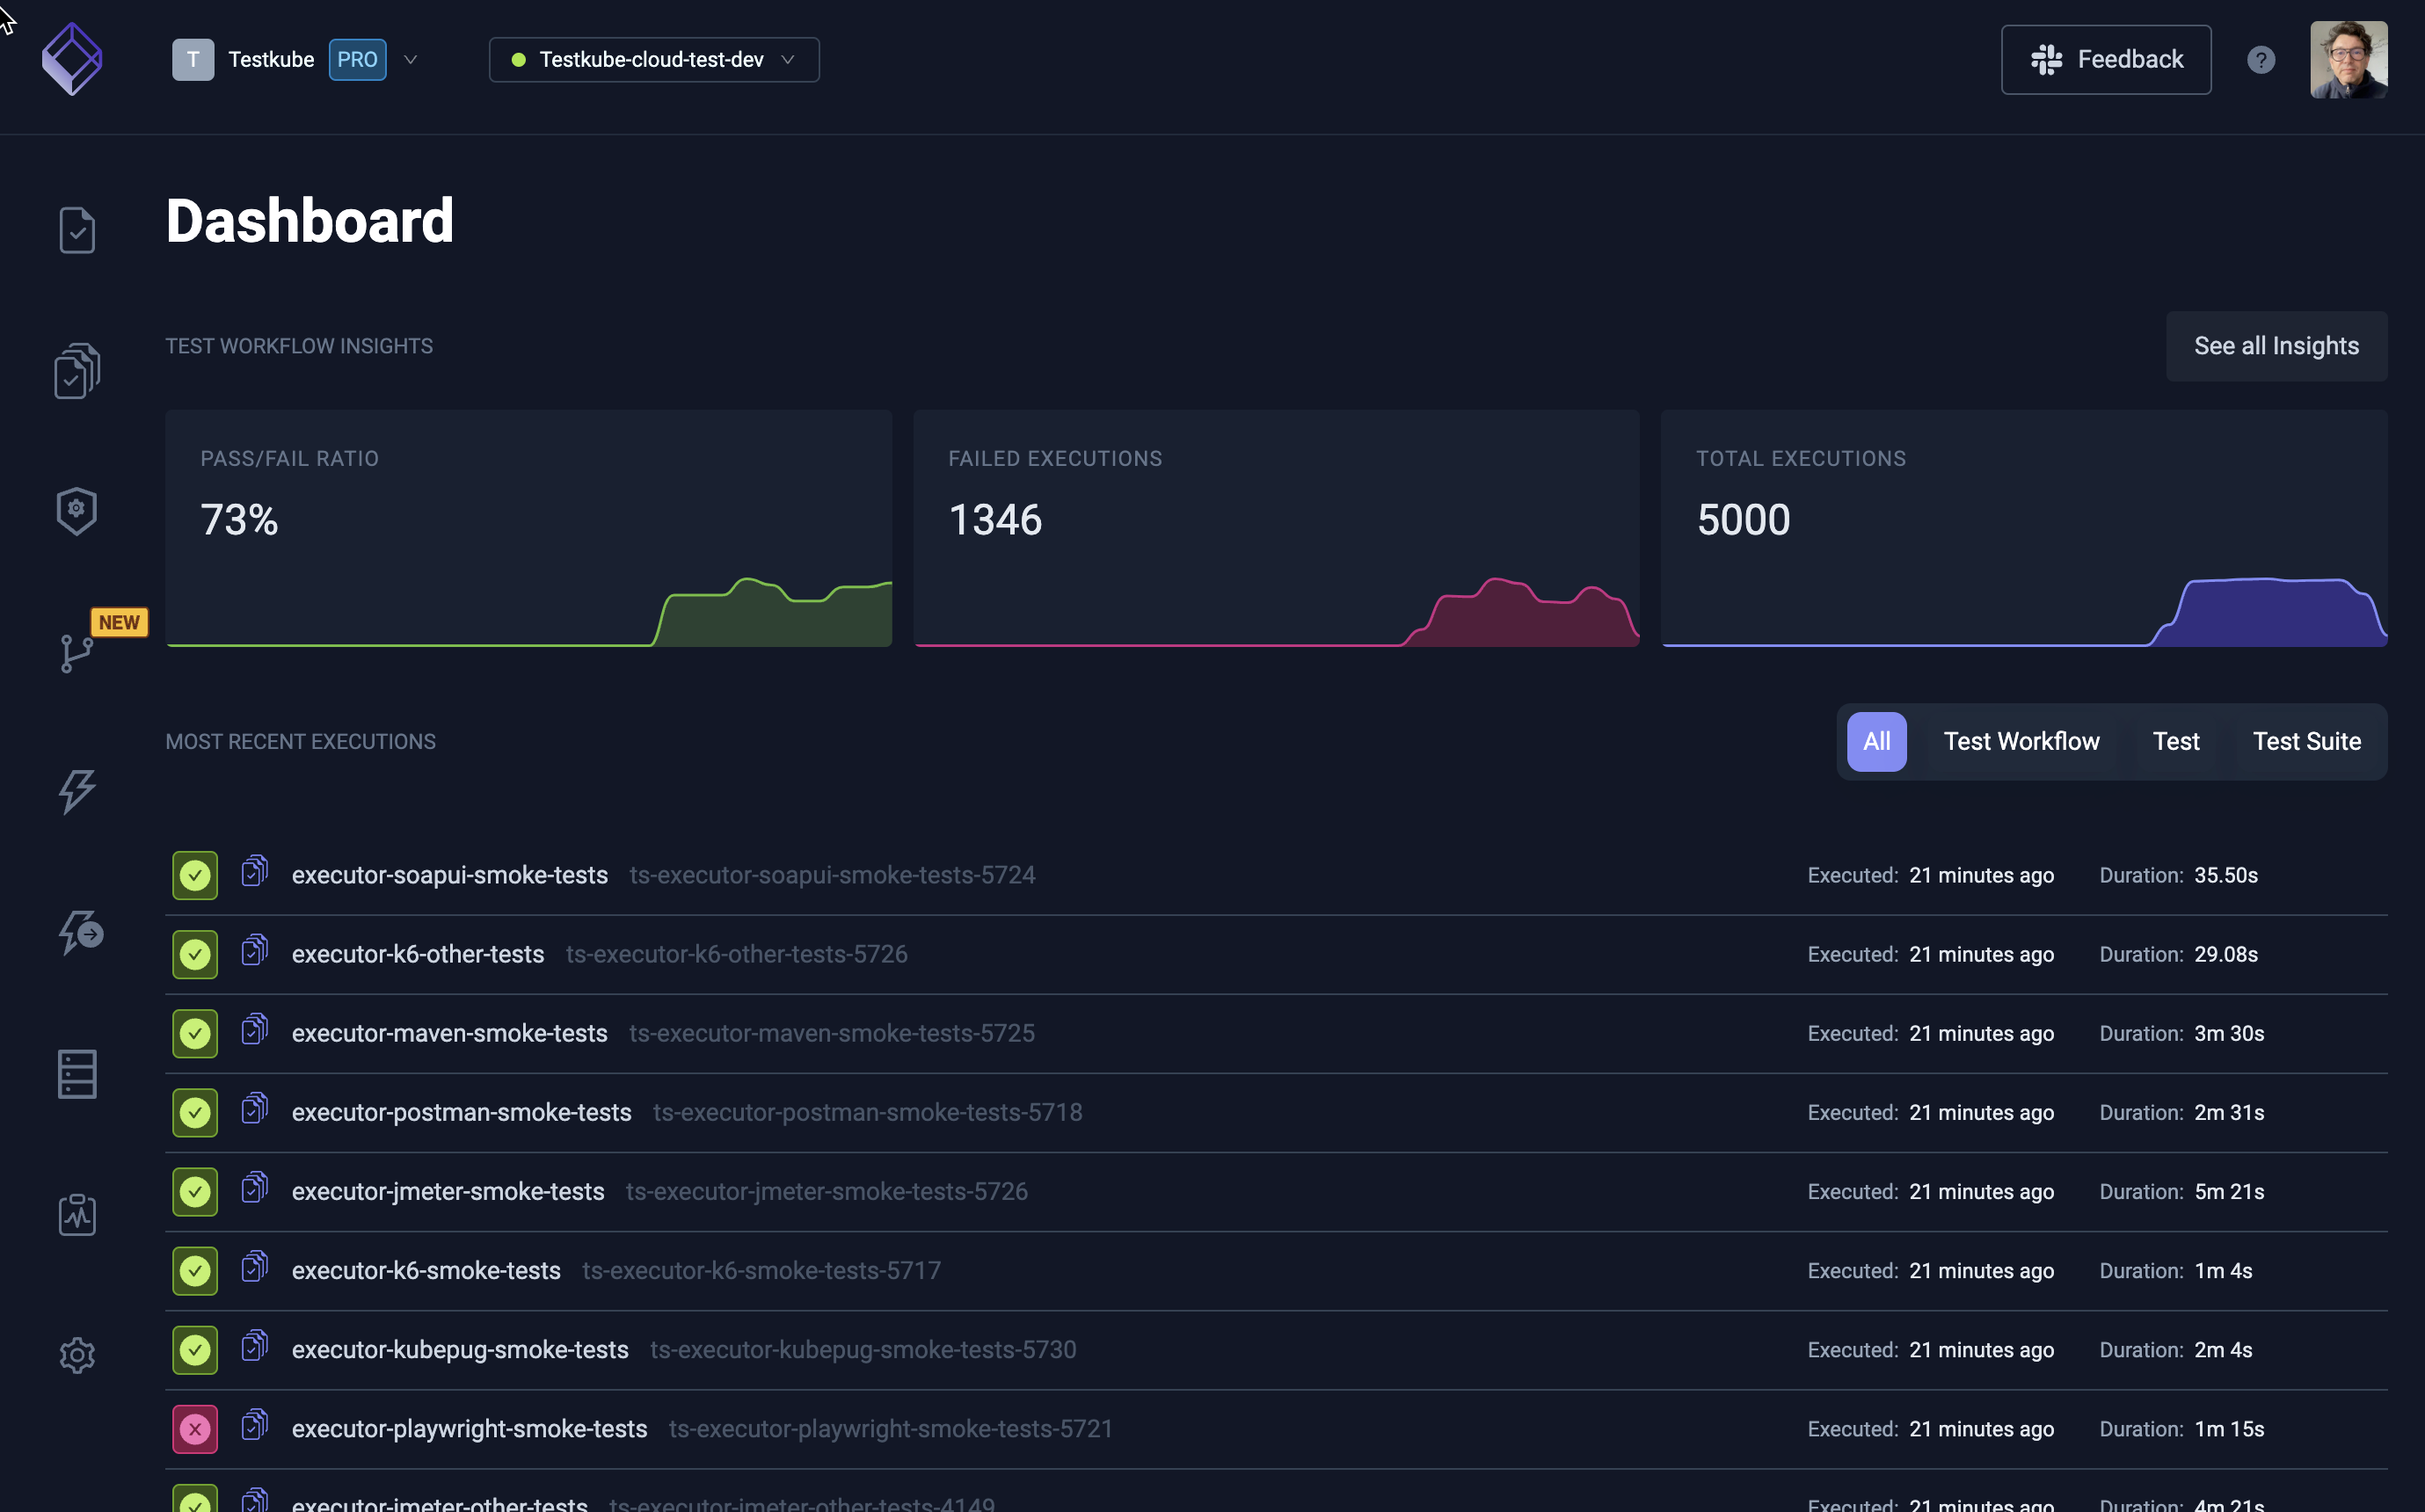Image resolution: width=2425 pixels, height=1512 pixels.
Task: Open the Testkube-cloud-test-dev environment selector
Action: [652, 59]
